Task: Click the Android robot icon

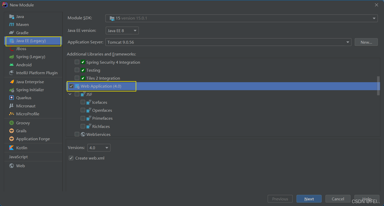Action: [12, 65]
